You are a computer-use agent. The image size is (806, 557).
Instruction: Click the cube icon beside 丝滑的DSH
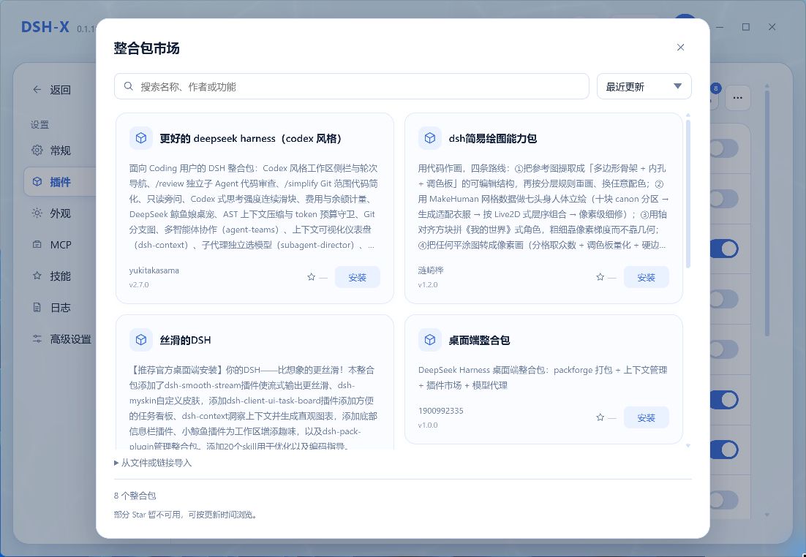141,340
